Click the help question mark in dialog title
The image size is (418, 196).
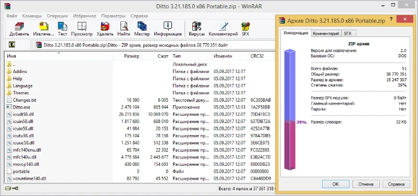391,19
